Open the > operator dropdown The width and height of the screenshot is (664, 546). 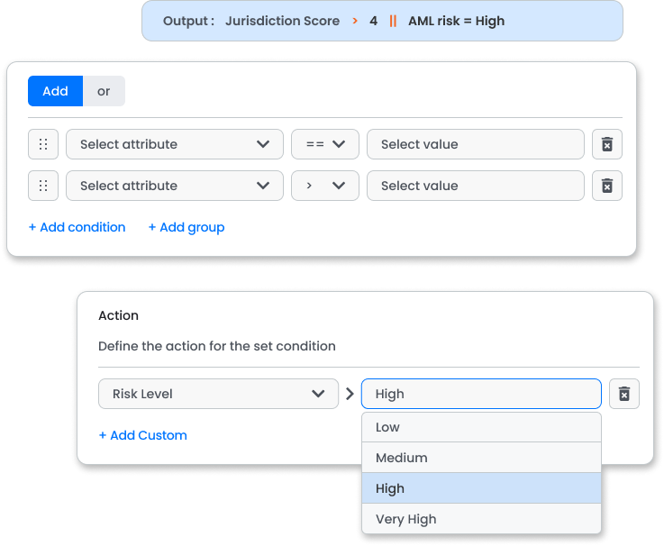325,186
